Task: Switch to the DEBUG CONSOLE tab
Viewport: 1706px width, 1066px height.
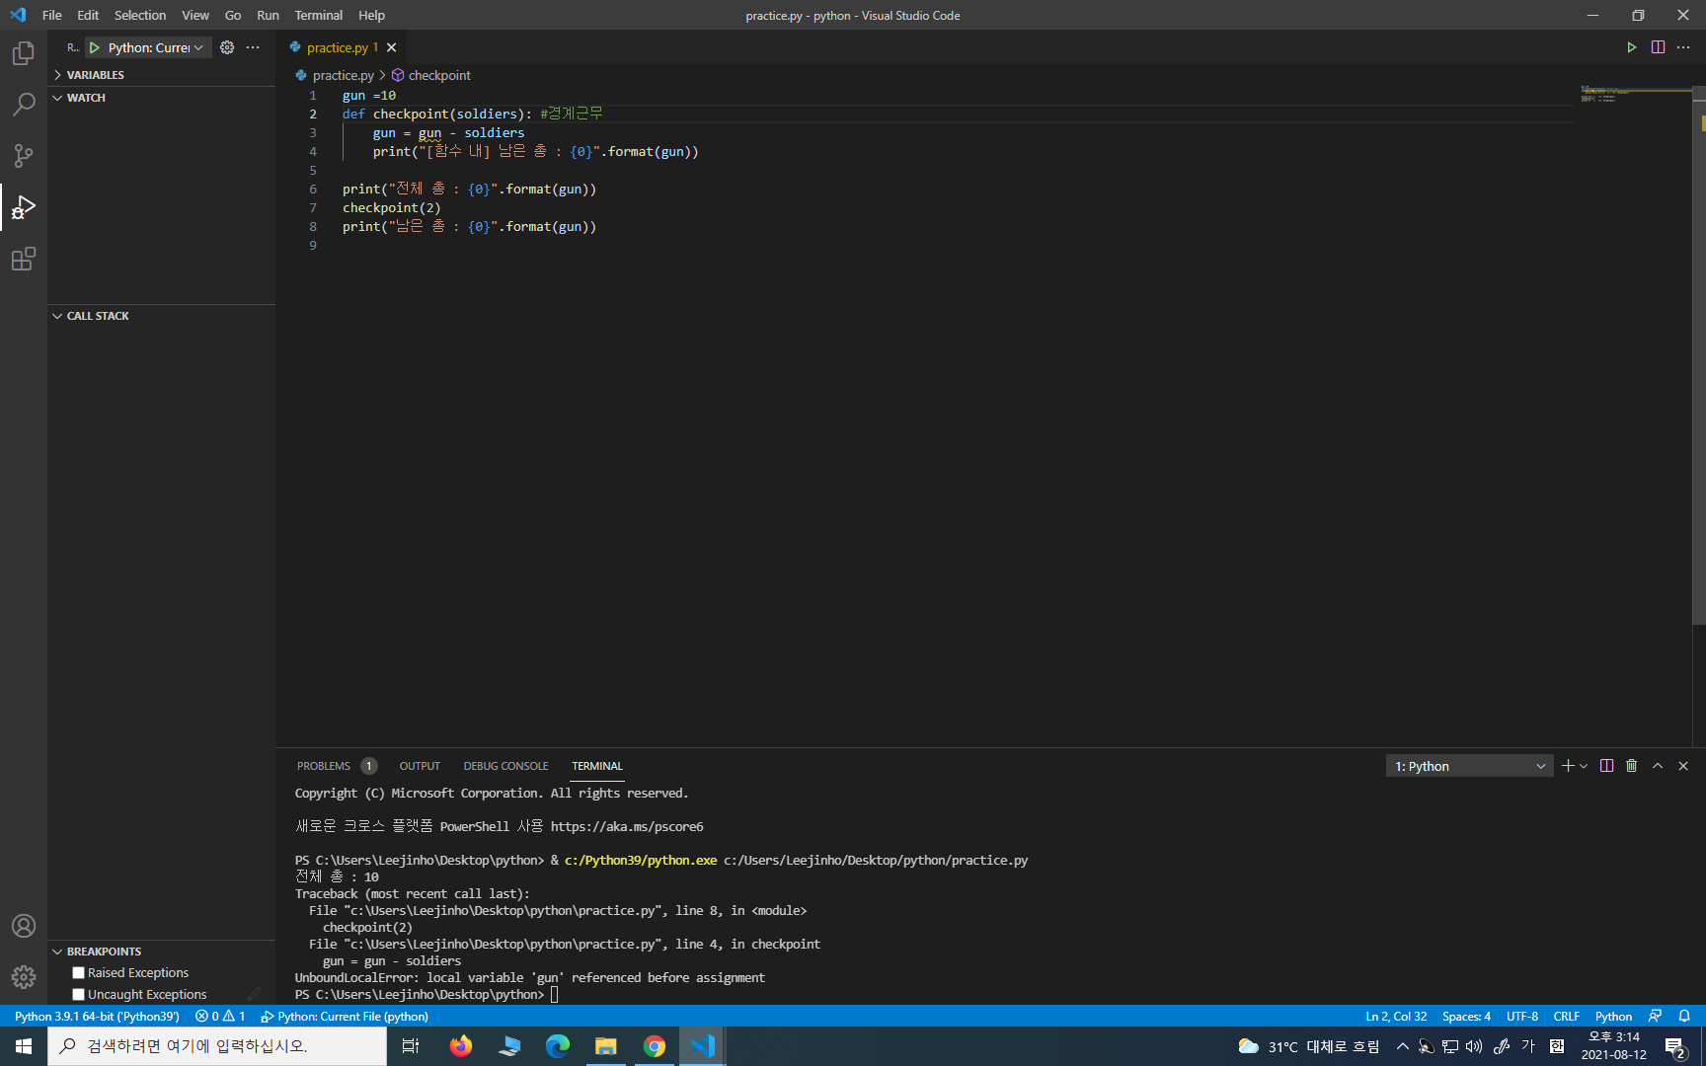Action: coord(505,766)
